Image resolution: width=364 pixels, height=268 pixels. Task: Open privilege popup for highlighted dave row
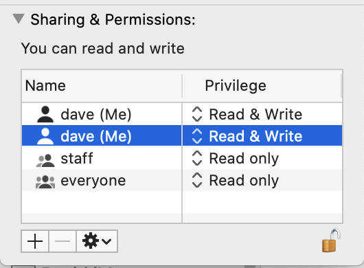tap(197, 136)
